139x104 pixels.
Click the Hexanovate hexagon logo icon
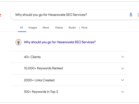point(19,42)
